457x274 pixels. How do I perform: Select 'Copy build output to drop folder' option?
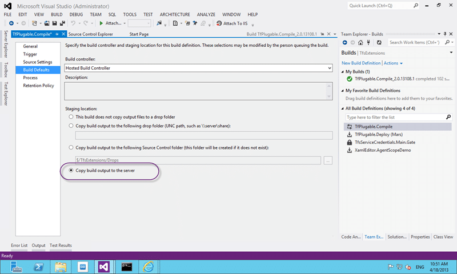[x=71, y=126]
